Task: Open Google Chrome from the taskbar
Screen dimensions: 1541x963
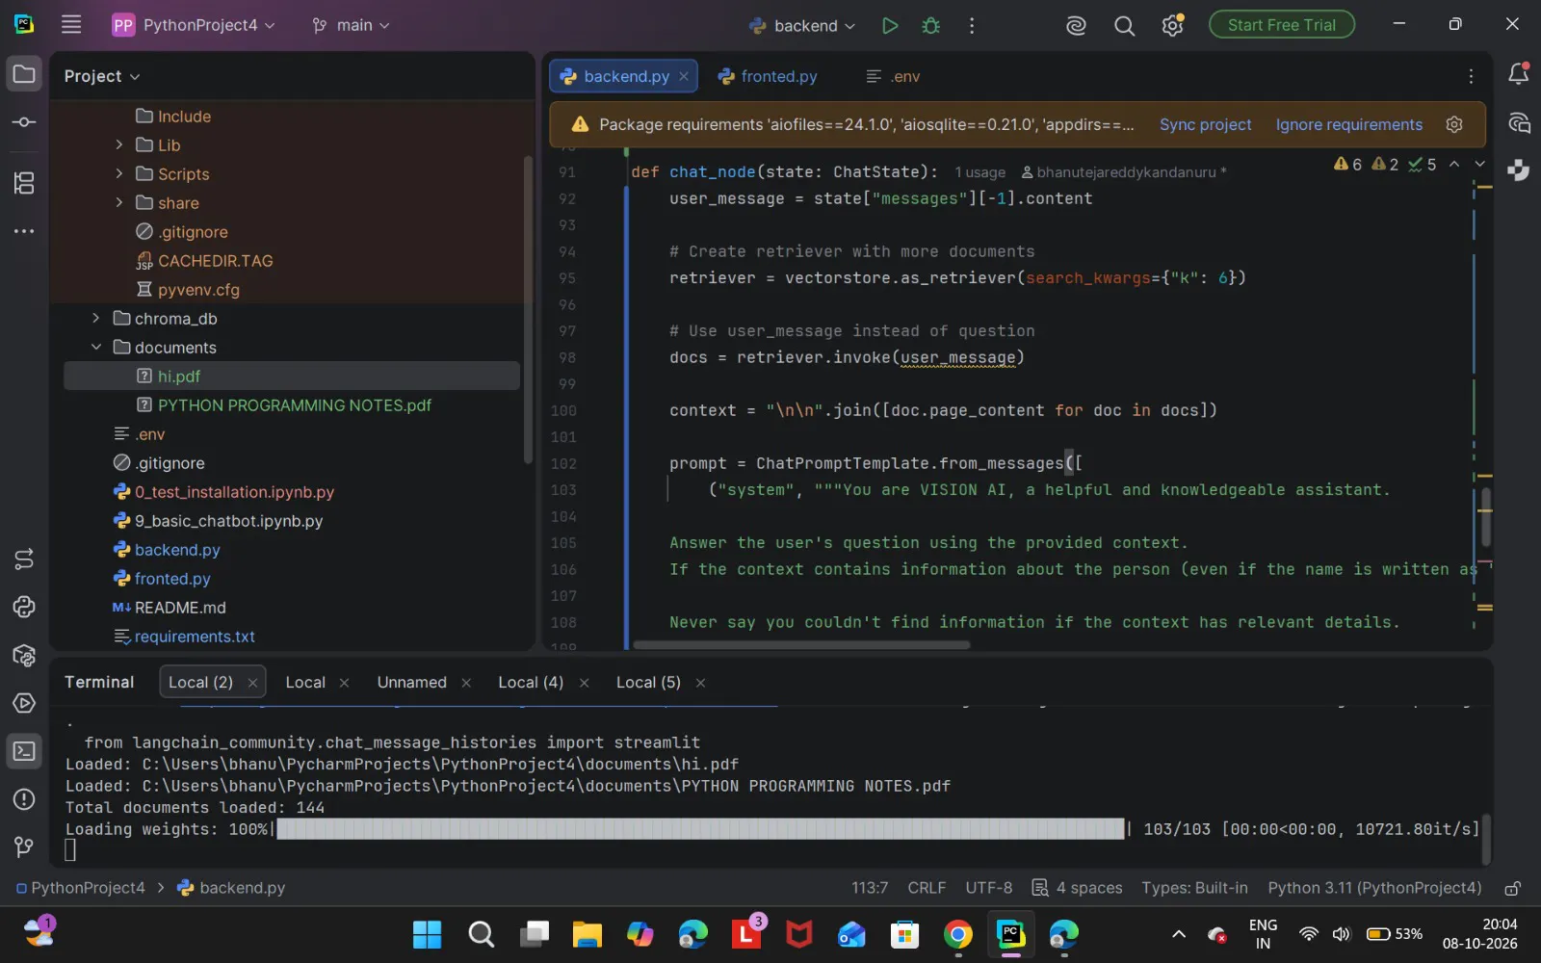Action: pyautogui.click(x=957, y=934)
